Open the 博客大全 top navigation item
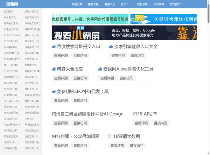This screenshot has width=210, height=155. pyautogui.click(x=110, y=5)
